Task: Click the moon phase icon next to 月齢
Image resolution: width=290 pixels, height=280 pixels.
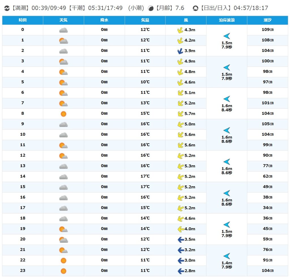Action: point(151,8)
